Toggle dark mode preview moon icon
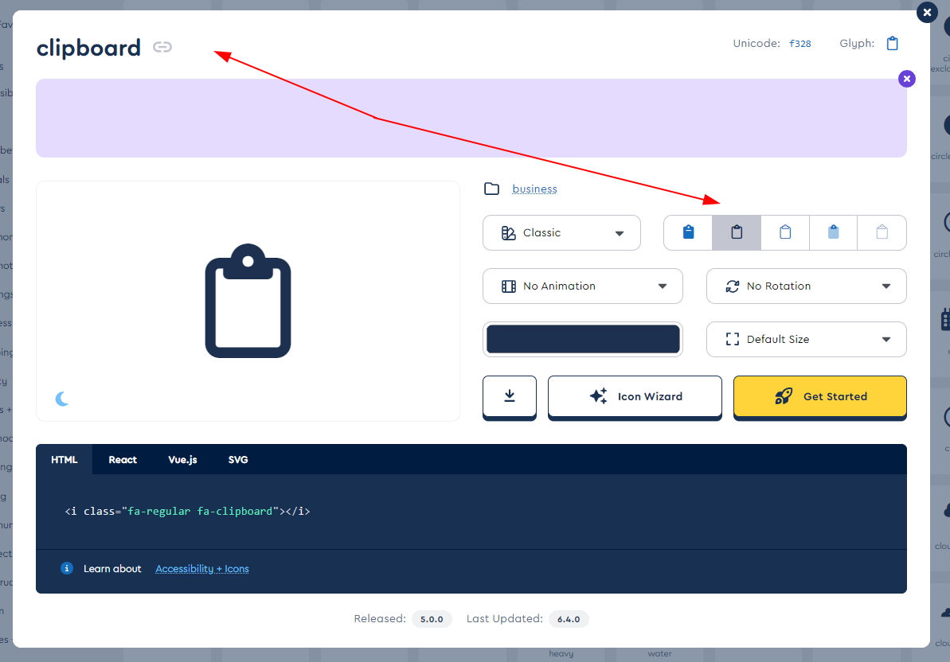This screenshot has height=662, width=950. [62, 399]
